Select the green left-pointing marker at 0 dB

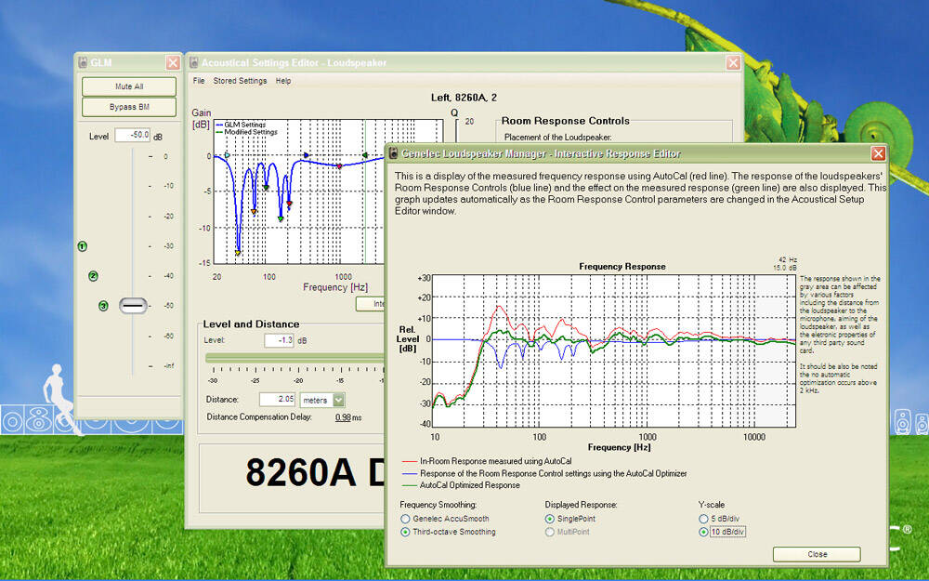pos(365,155)
